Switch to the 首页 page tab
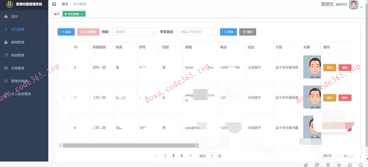The width and height of the screenshot is (368, 167). tap(57, 14)
